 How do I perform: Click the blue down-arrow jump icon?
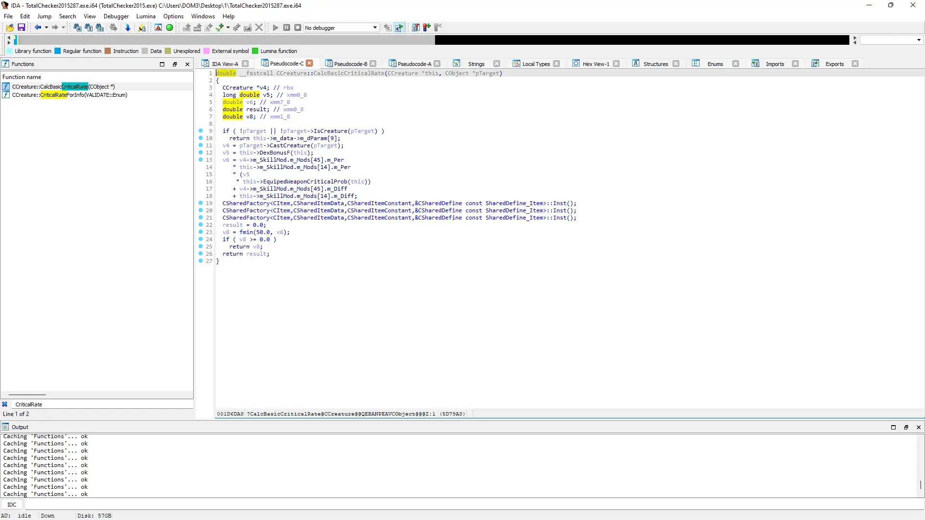[x=128, y=27]
